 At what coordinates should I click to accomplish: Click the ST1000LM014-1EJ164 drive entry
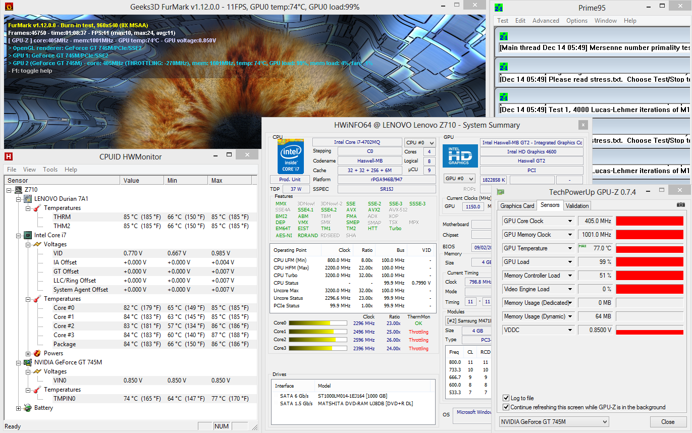point(353,396)
